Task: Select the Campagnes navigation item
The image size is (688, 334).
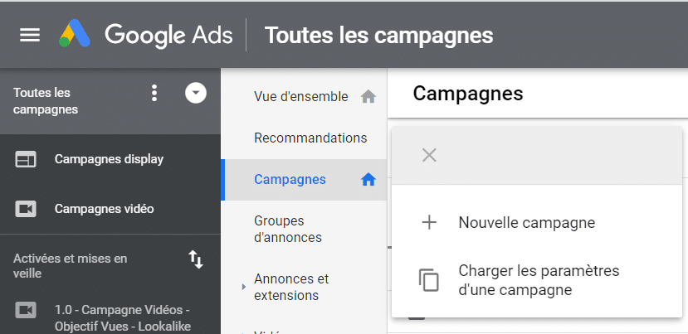Action: coord(290,179)
